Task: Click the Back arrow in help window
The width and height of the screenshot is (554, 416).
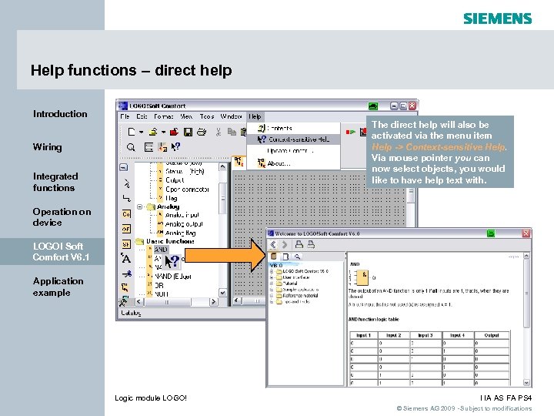Action: pyautogui.click(x=272, y=244)
